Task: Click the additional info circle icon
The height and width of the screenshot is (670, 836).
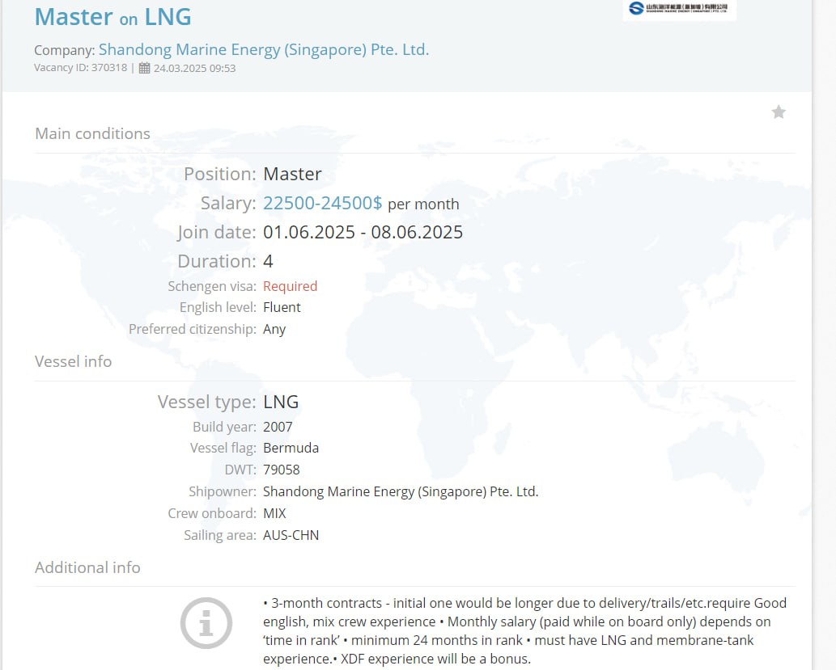Action: tap(206, 622)
